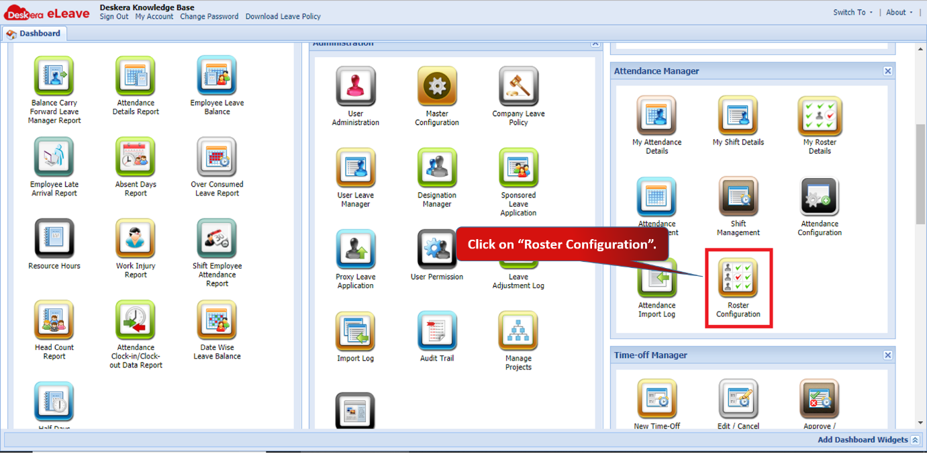Click the Change Password link
This screenshot has width=927, height=454.
[209, 17]
